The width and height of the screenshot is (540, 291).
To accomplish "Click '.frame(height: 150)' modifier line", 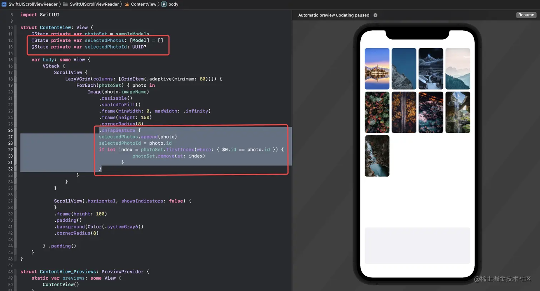I will [x=125, y=117].
